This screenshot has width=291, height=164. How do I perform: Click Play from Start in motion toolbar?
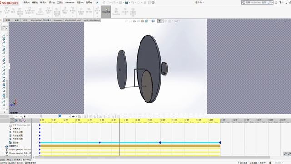click(x=16, y=117)
